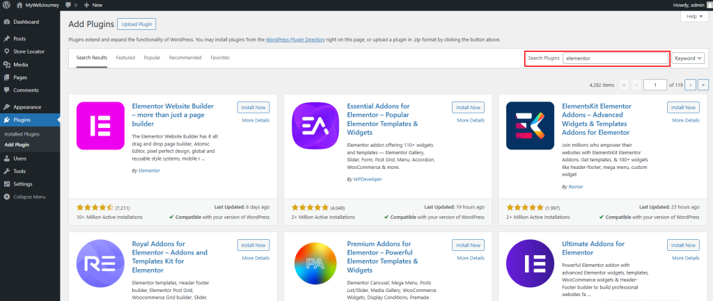Screen dimensions: 713x301
Task: Focus the Search Plugins input field
Action: coord(616,58)
